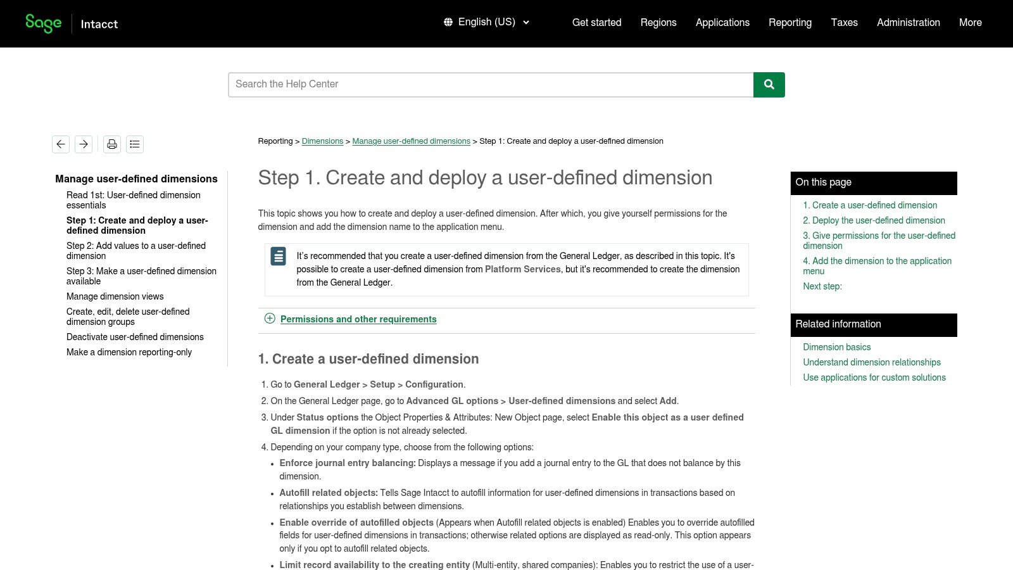Go to next topic with forward arrow
The height and width of the screenshot is (570, 1013).
pyautogui.click(x=84, y=144)
